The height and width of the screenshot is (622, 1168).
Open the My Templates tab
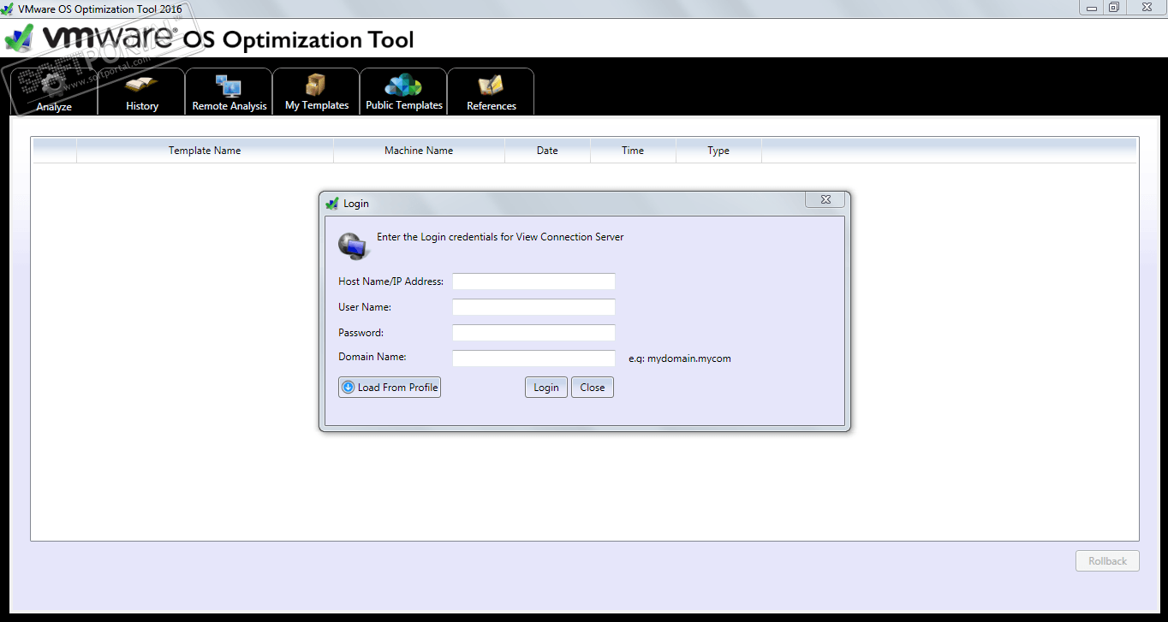[x=316, y=92]
